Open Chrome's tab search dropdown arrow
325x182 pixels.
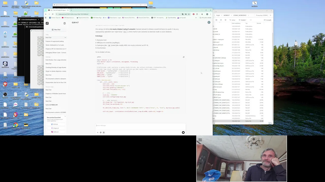pyautogui.click(x=46, y=10)
